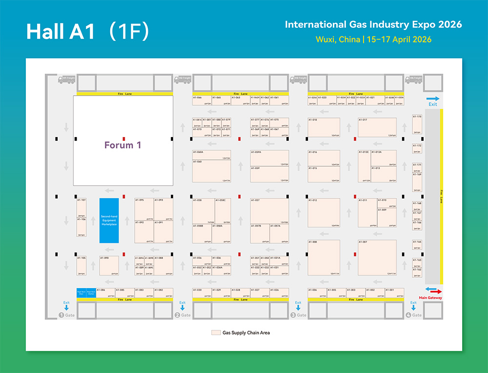The image size is (488, 373).
Task: Click the red Main Gateway arrow
Action: (x=433, y=292)
